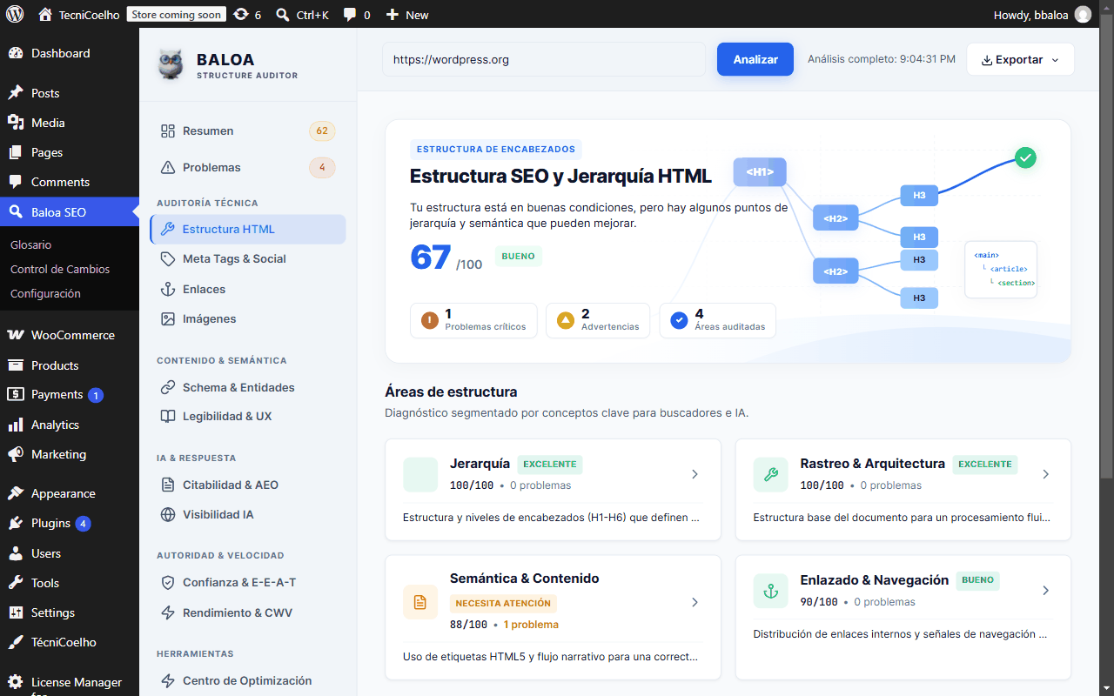Click the Áreas auditadas blue check icon
1114x696 pixels.
pyautogui.click(x=680, y=321)
